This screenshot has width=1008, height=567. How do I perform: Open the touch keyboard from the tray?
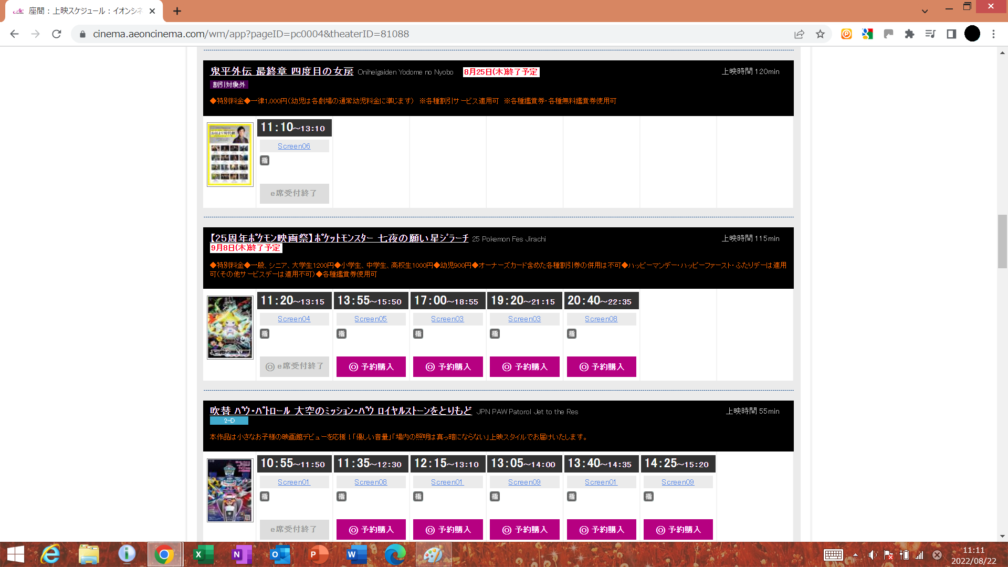[x=833, y=555]
